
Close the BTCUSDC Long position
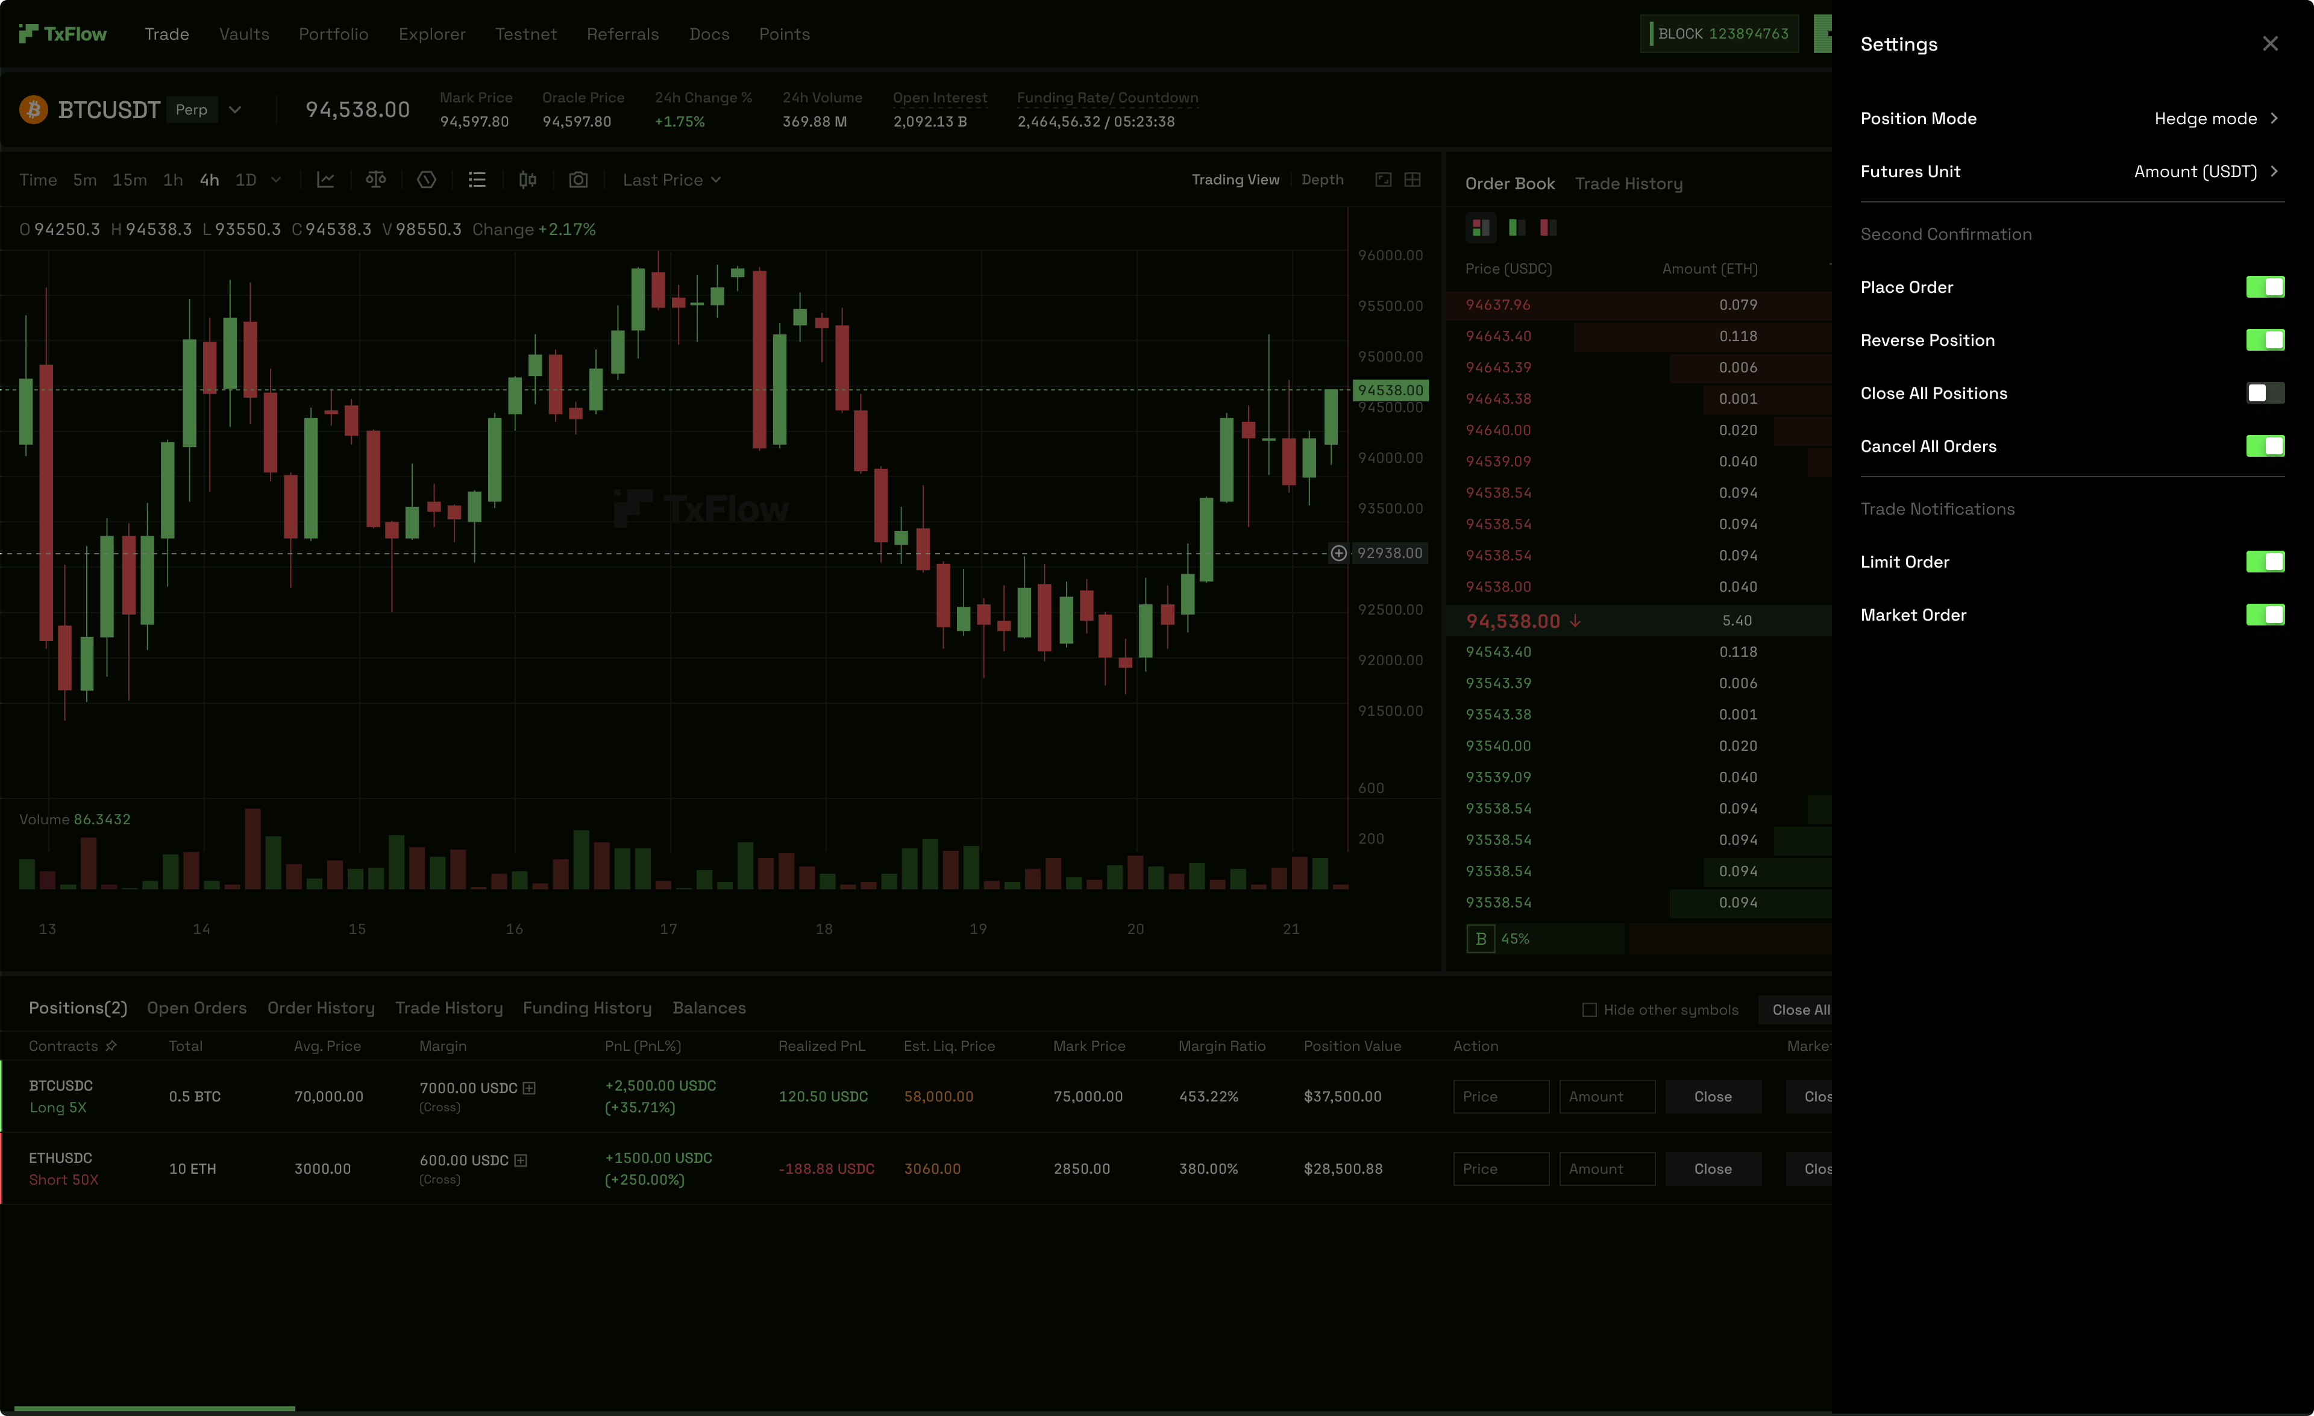[1712, 1096]
